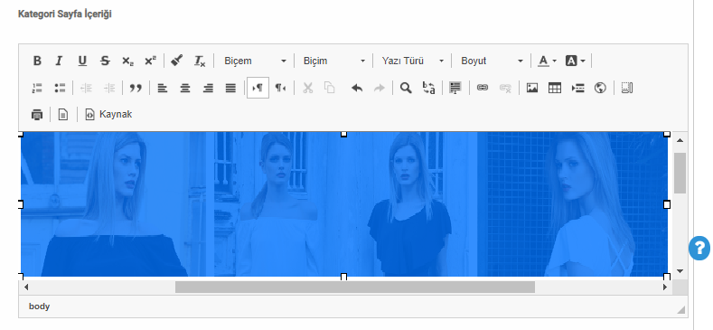Screen dimensions: 713x330
Task: Open the replace text tool
Action: click(x=429, y=88)
